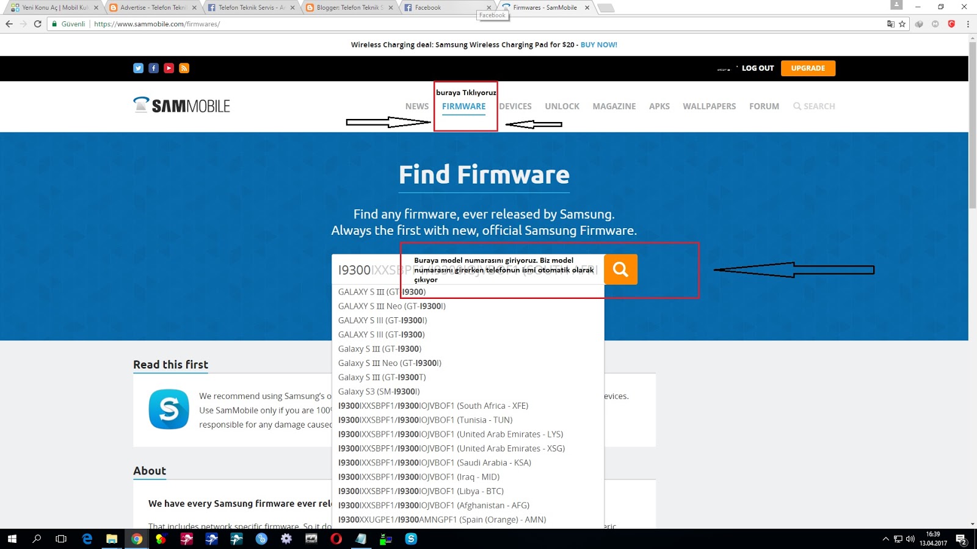Viewport: 977px width, 549px height.
Task: Follow the BUY NOW! deal link
Action: [599, 45]
